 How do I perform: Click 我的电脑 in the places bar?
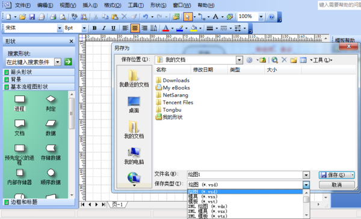click(x=134, y=156)
